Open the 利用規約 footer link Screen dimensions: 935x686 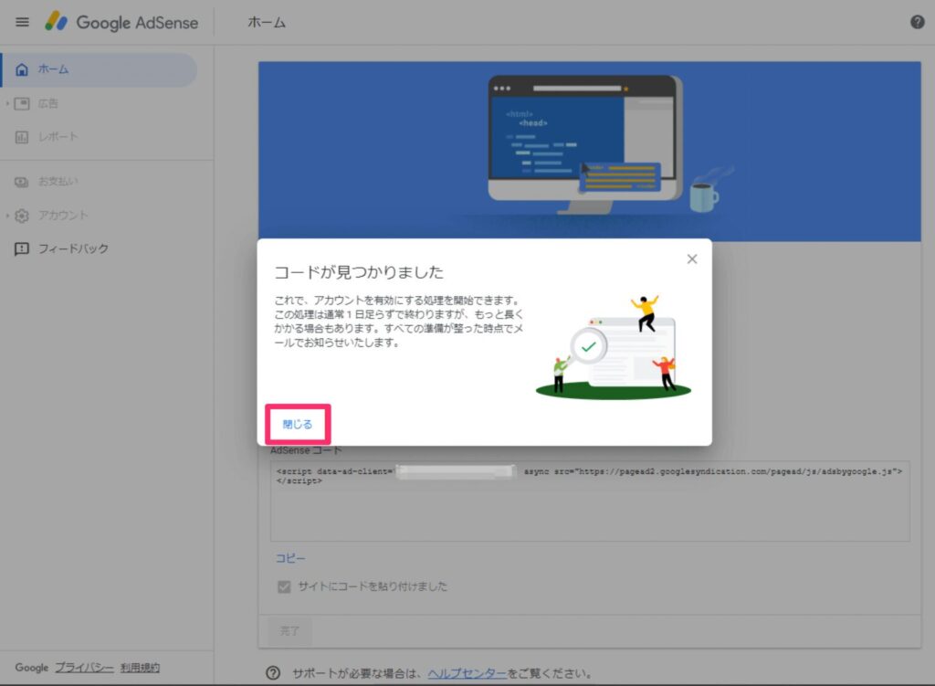140,668
